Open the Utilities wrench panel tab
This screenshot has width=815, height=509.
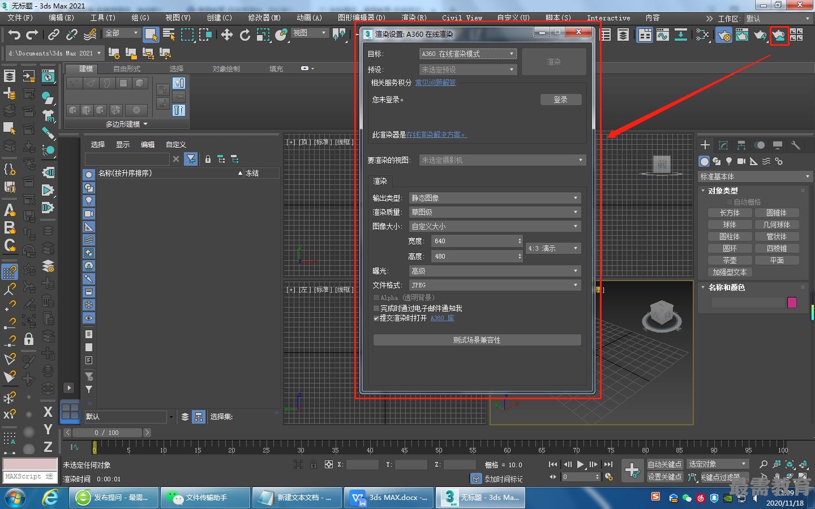pos(796,145)
